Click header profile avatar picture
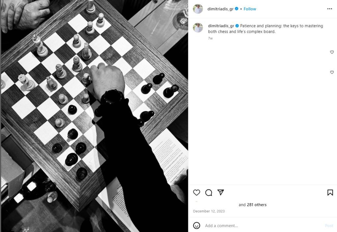The image size is (337, 232). (198, 9)
